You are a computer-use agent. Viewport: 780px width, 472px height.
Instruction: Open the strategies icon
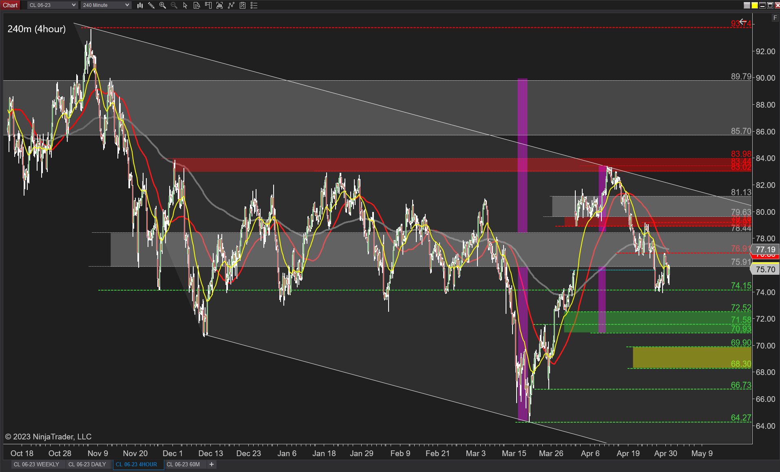231,5
